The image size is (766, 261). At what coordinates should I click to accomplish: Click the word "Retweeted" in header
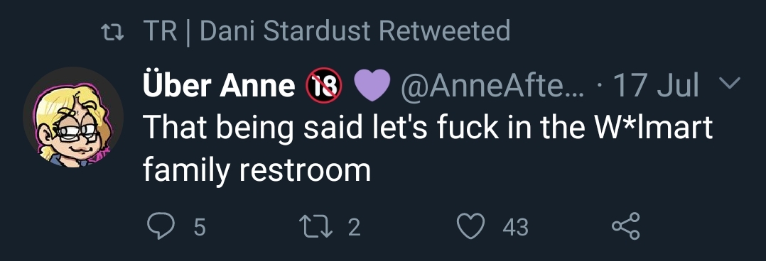coord(444,31)
